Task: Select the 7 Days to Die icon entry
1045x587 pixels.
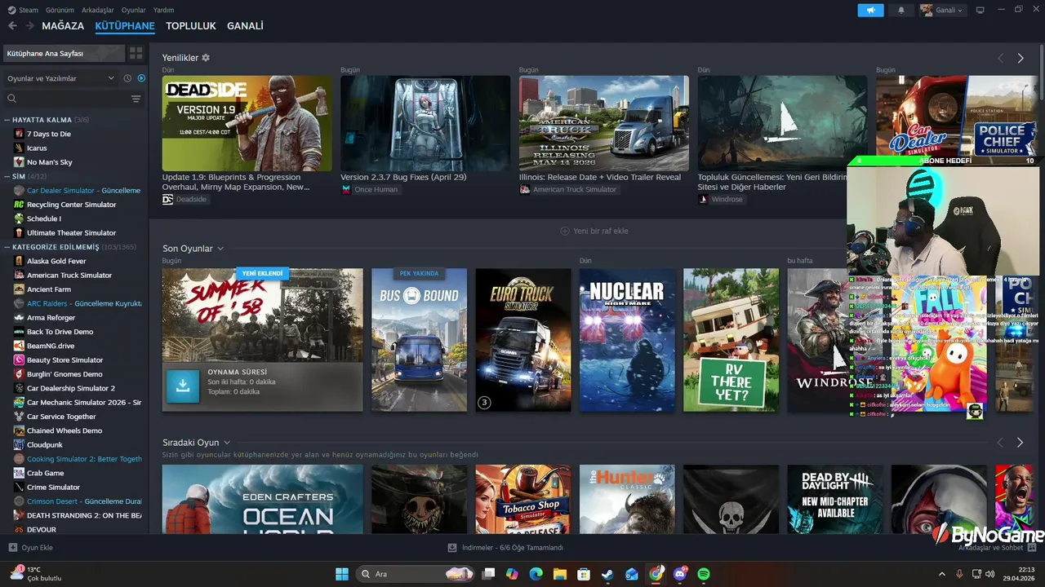Action: pos(19,134)
